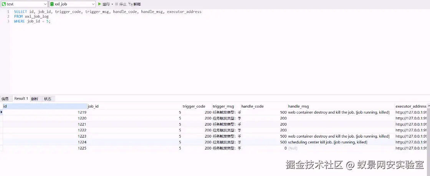Viewport: 430px width, 176px height.
Task: Click the xxl_job database icon
Action: coord(52,4)
